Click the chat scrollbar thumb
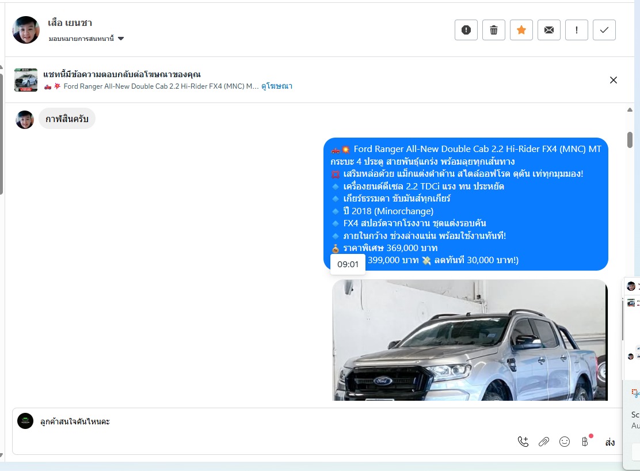 click(630, 140)
